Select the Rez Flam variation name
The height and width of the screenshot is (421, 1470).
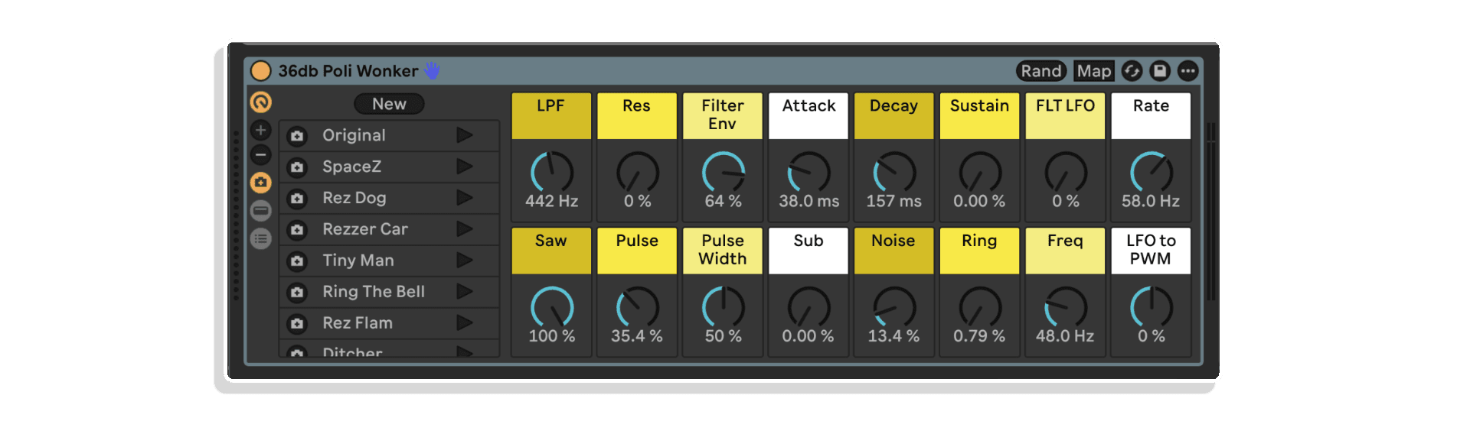tap(358, 323)
